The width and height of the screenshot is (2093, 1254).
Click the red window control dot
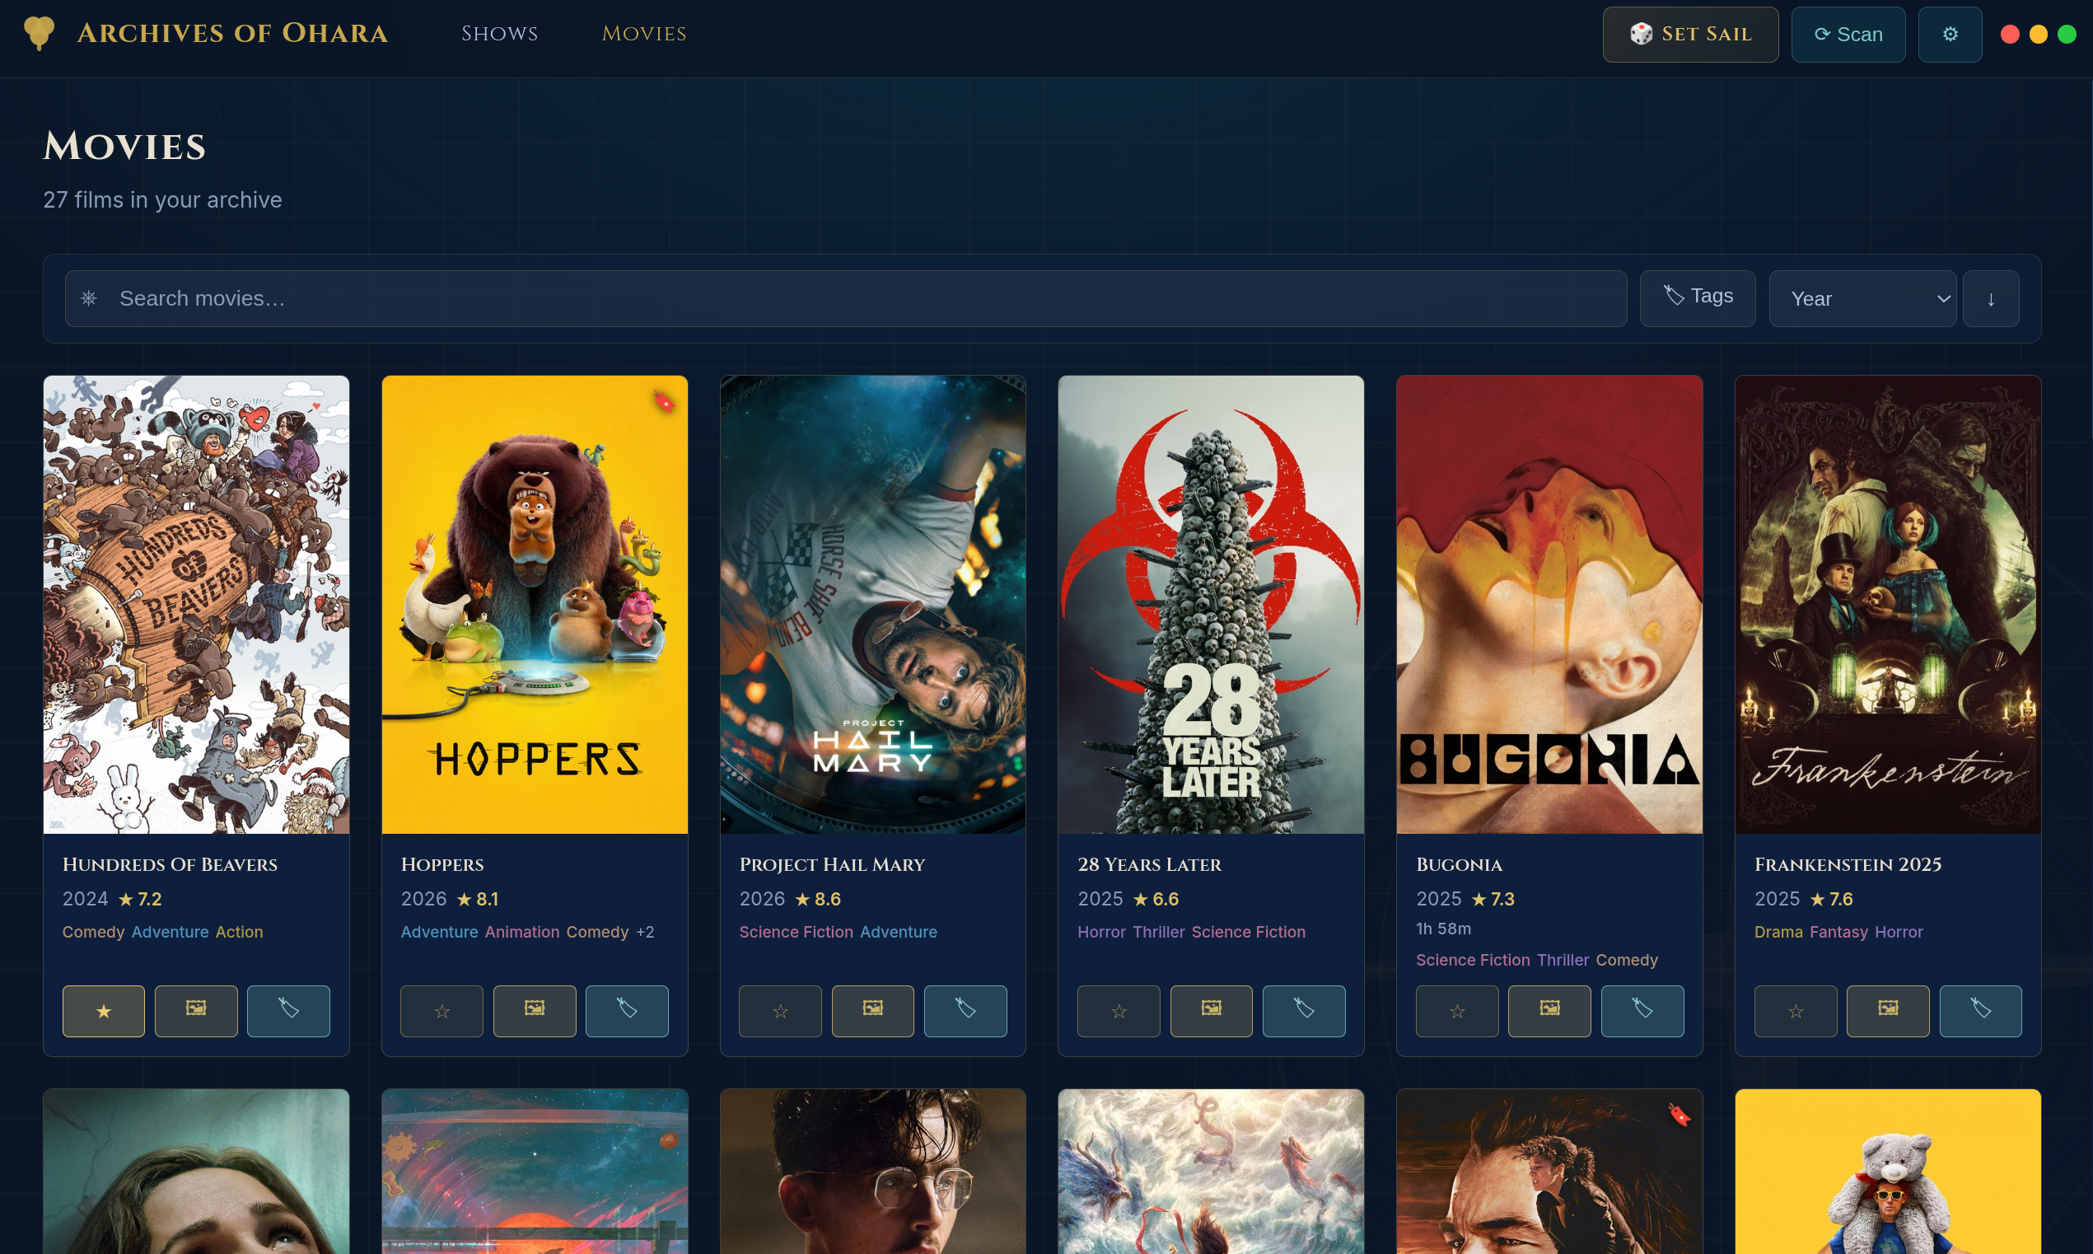[2011, 34]
